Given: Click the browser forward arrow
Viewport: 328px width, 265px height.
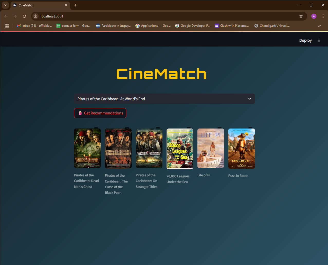Looking at the screenshot, I should coord(15,16).
